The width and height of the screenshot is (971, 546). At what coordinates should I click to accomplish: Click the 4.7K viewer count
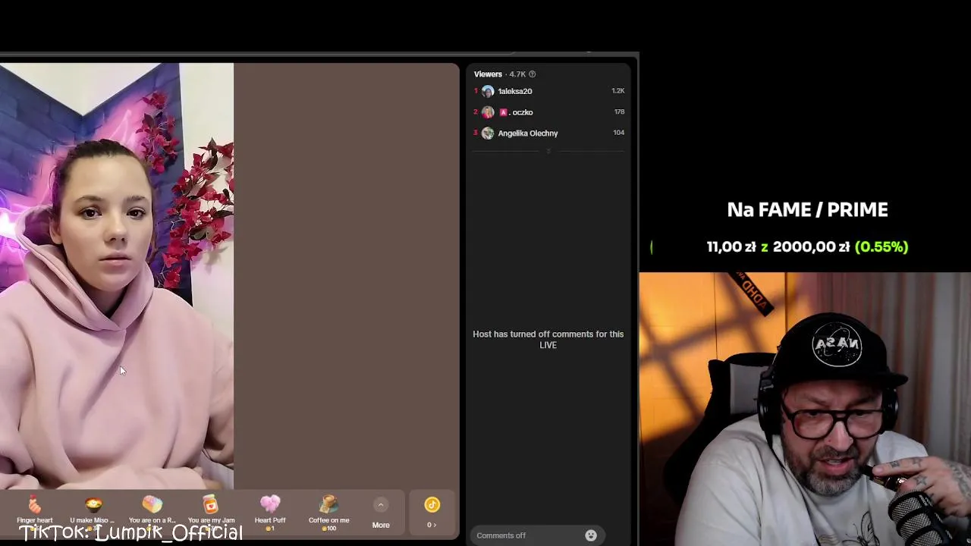coord(517,74)
